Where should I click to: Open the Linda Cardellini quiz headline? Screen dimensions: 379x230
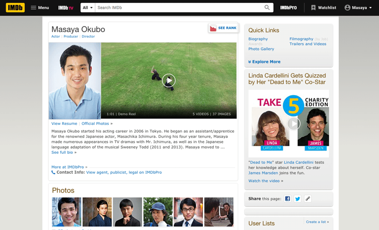click(287, 79)
